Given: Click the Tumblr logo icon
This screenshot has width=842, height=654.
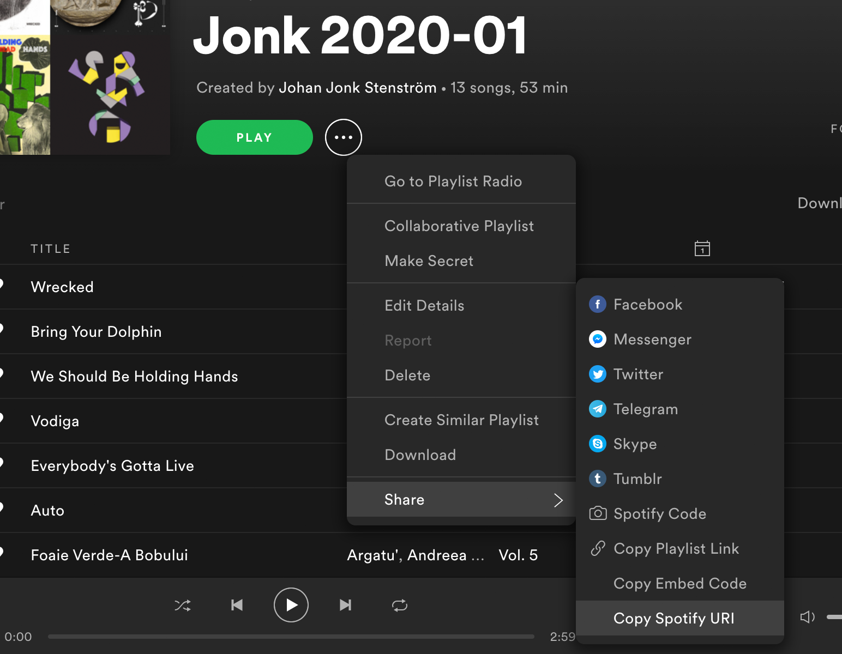Looking at the screenshot, I should click(598, 479).
